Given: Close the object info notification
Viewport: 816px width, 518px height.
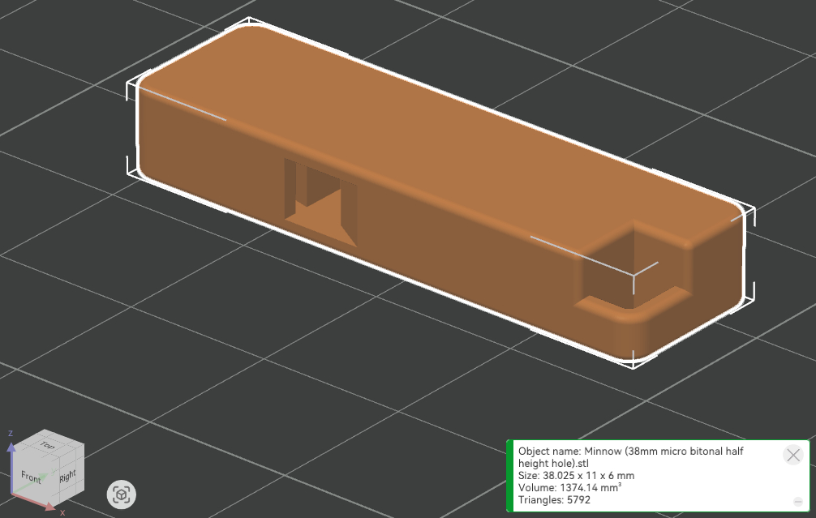Looking at the screenshot, I should click(x=793, y=454).
